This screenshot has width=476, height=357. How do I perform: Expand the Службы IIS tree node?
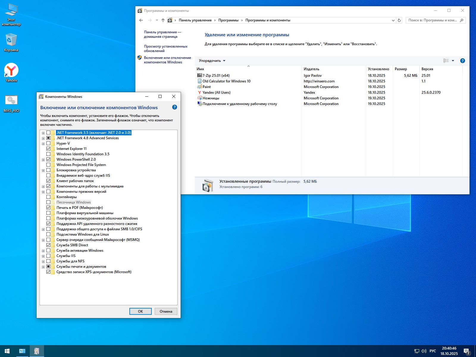coord(43,256)
